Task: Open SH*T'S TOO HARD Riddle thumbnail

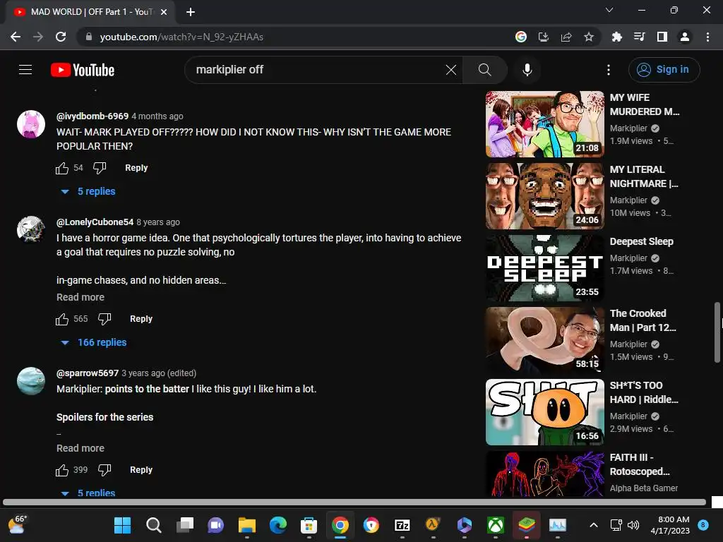Action: tap(544, 412)
